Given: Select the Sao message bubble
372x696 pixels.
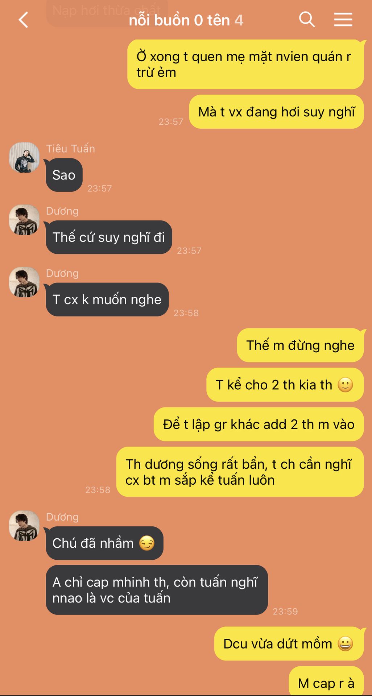Looking at the screenshot, I should click(64, 175).
